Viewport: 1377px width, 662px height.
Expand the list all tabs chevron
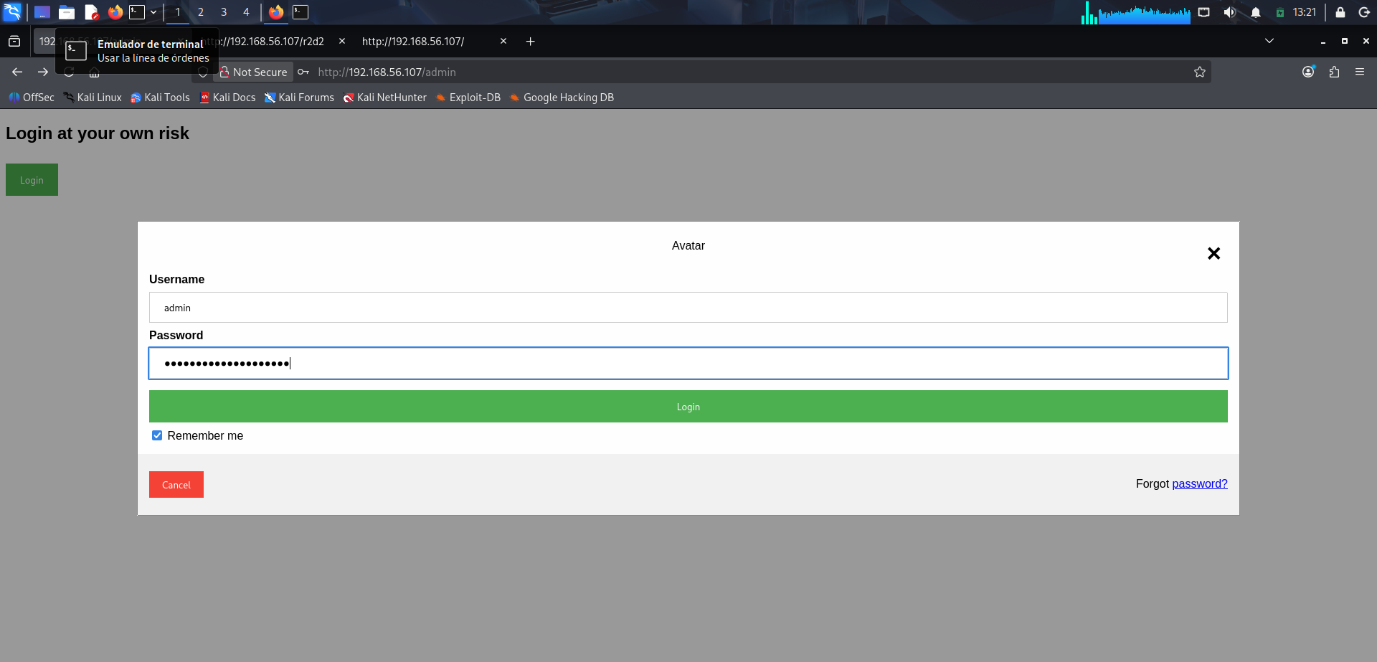(x=1269, y=41)
